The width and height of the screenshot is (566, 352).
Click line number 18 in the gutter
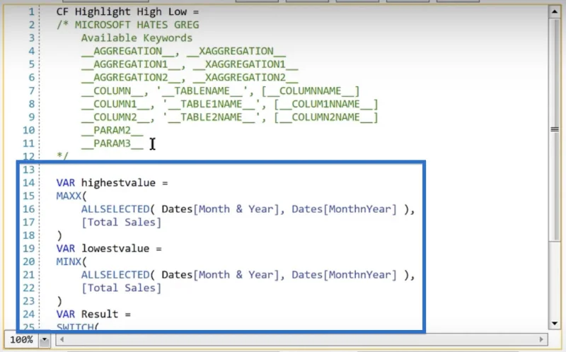point(28,235)
